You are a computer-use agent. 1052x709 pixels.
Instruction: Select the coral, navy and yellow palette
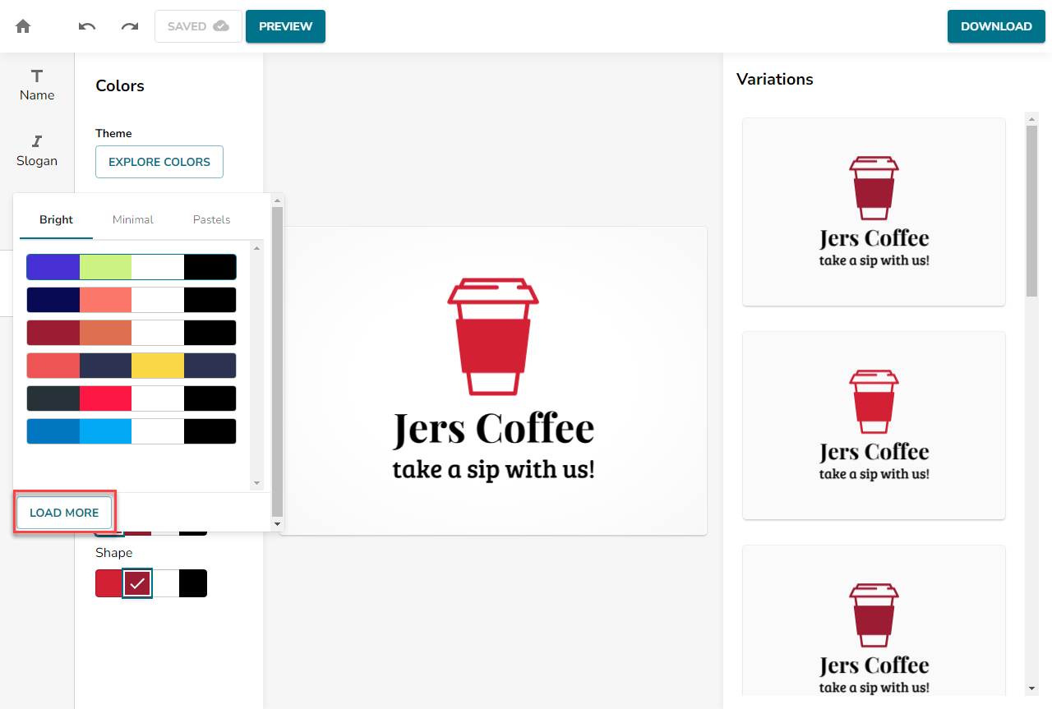[131, 366]
